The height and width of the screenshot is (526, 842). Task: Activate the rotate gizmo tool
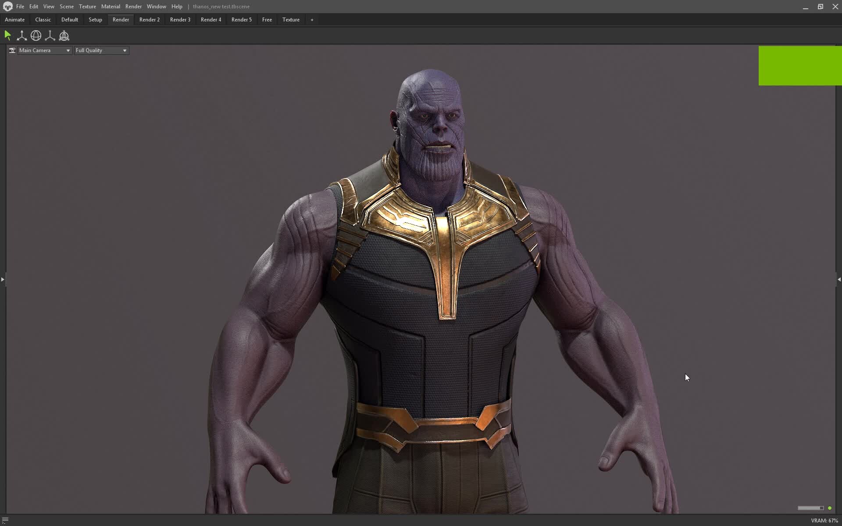[x=36, y=36]
